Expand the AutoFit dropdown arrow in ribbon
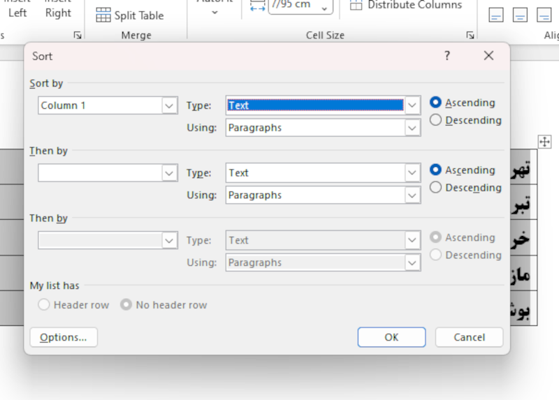The height and width of the screenshot is (400, 559). click(x=215, y=13)
